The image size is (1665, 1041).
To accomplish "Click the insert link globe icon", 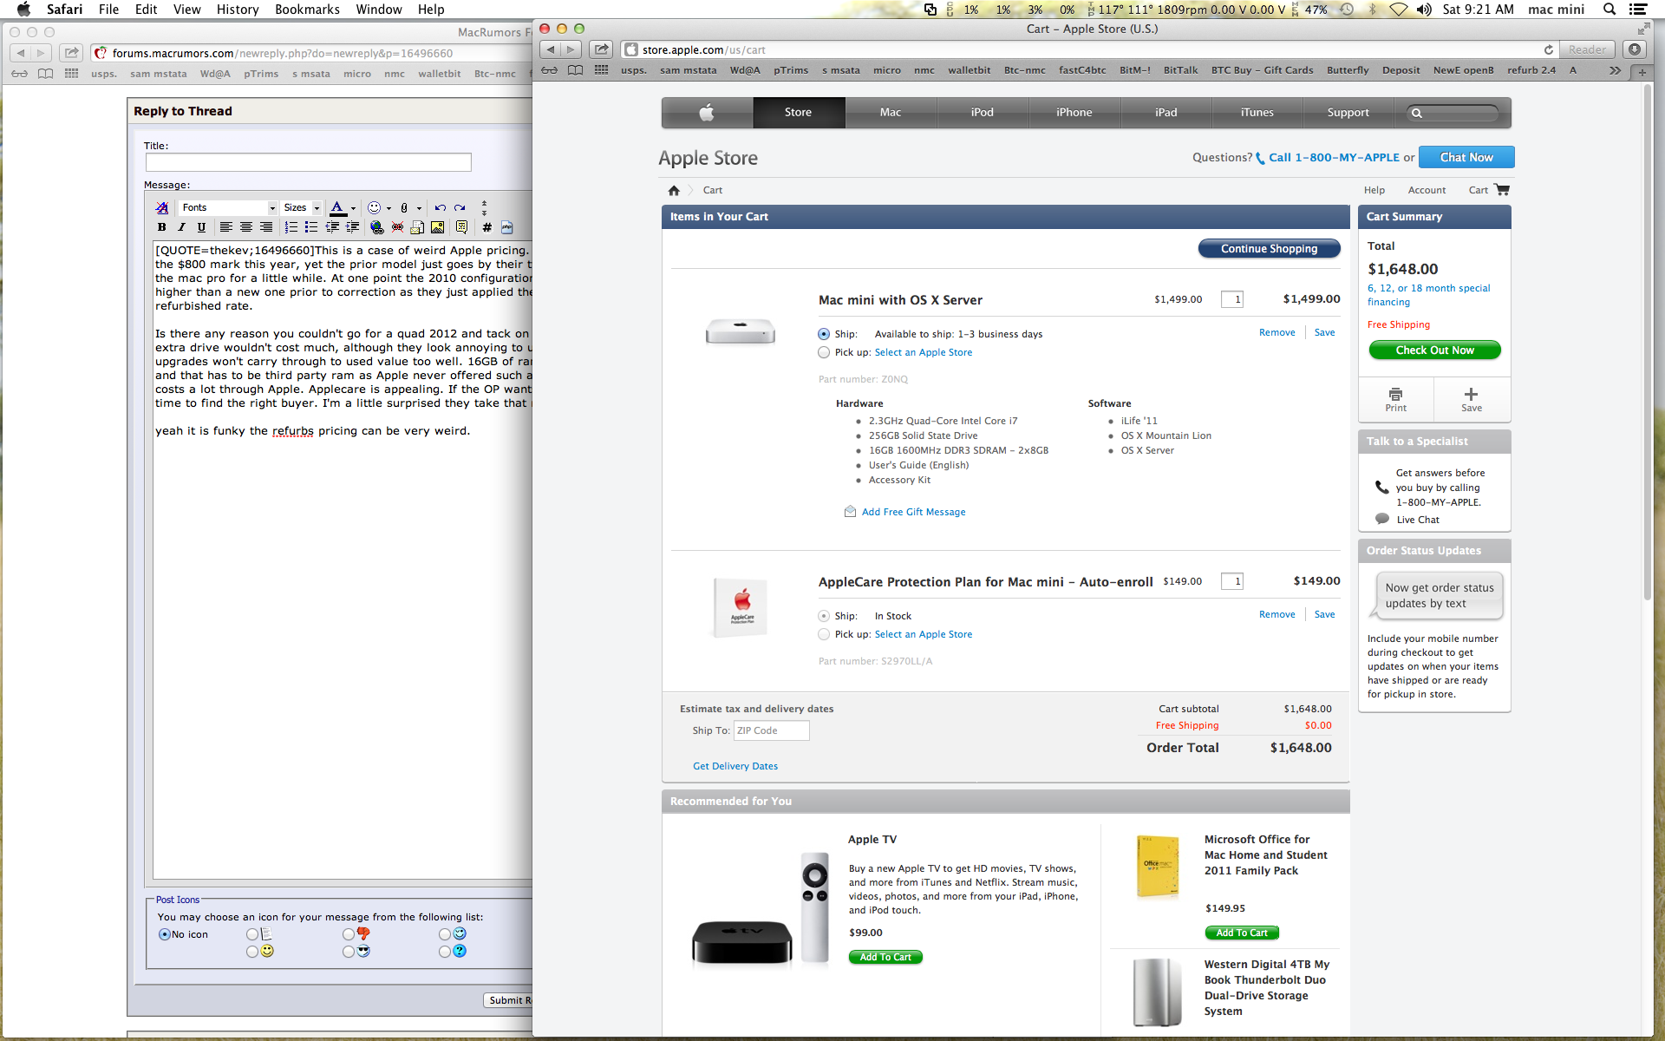I will pos(376,227).
